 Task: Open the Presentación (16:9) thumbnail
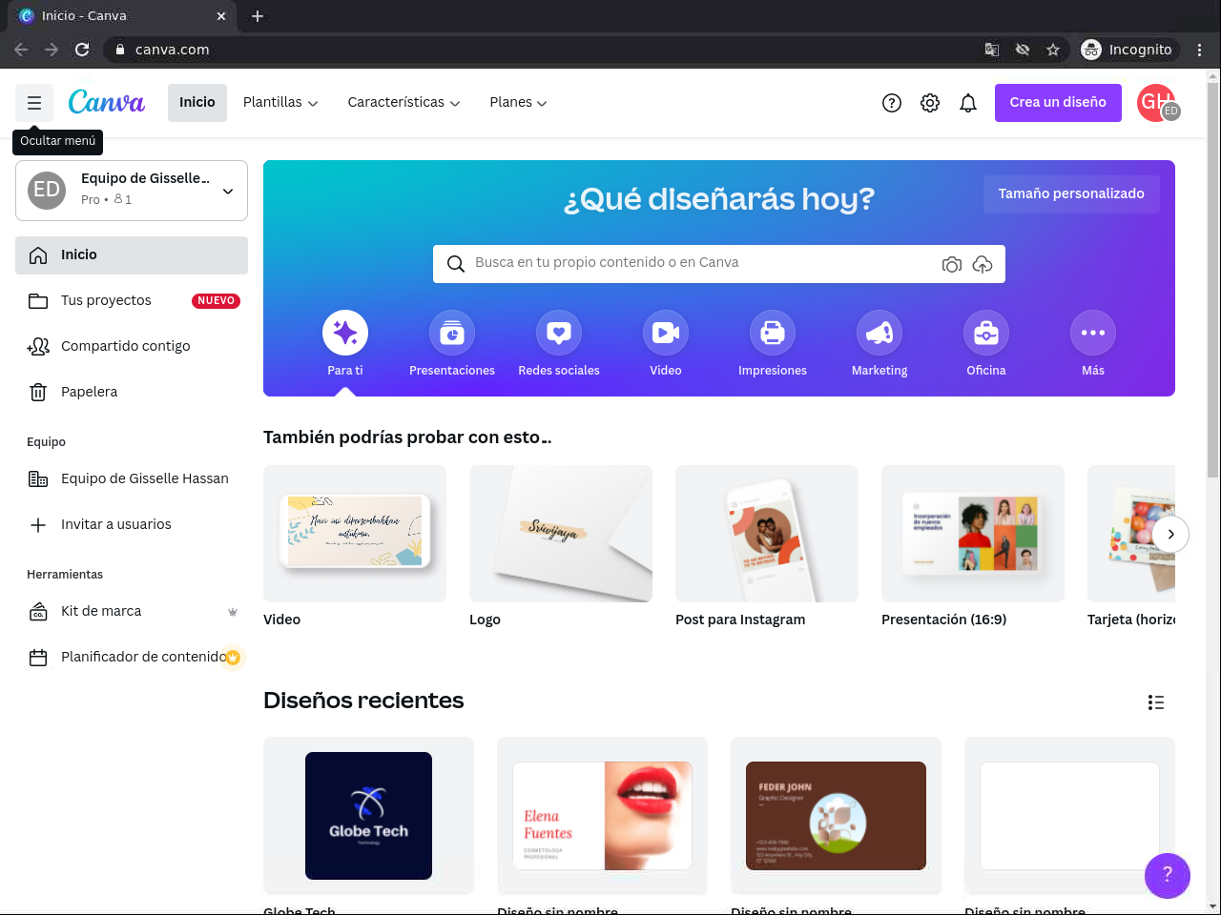973,534
